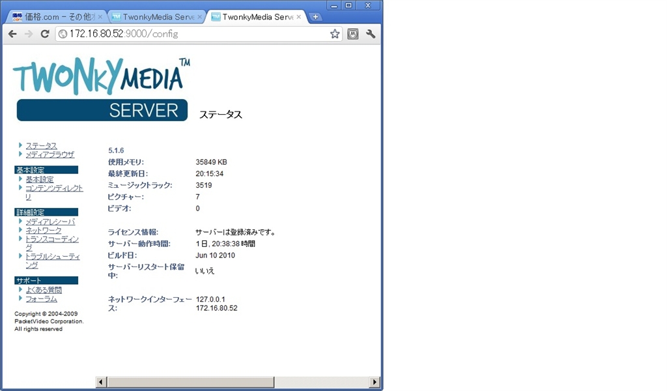Close the active TwonkyMedia Server tab
The height and width of the screenshot is (391, 667).
(x=298, y=17)
